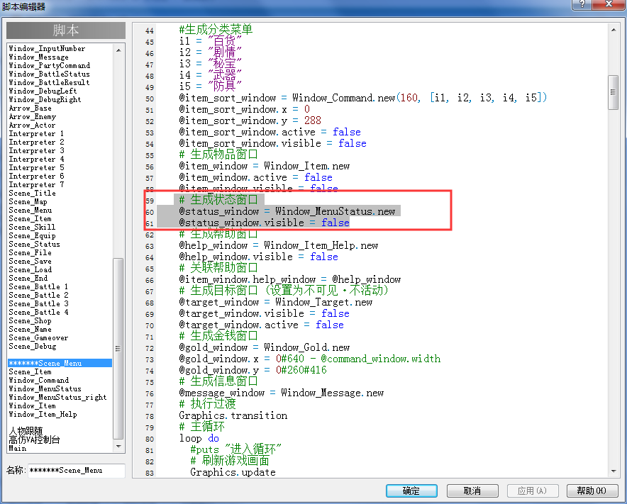
Task: Click the 确定 (OK) button
Action: click(x=411, y=491)
